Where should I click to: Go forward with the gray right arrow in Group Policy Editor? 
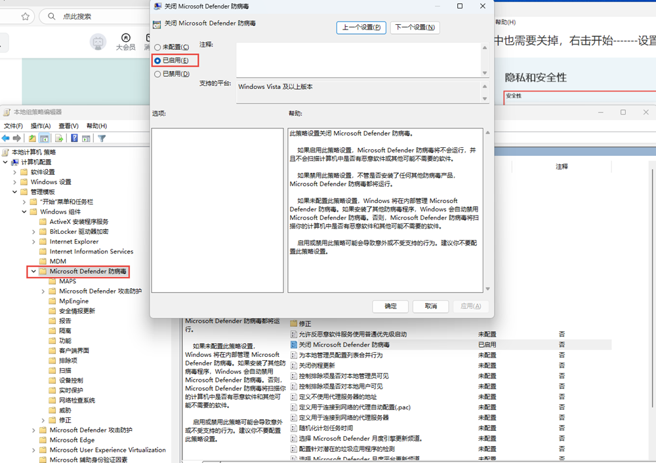tap(17, 138)
